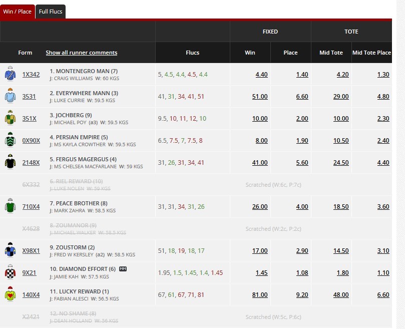Select fixed place odds 1.40 Montenegro Man
This screenshot has height=329, width=405.
[302, 75]
